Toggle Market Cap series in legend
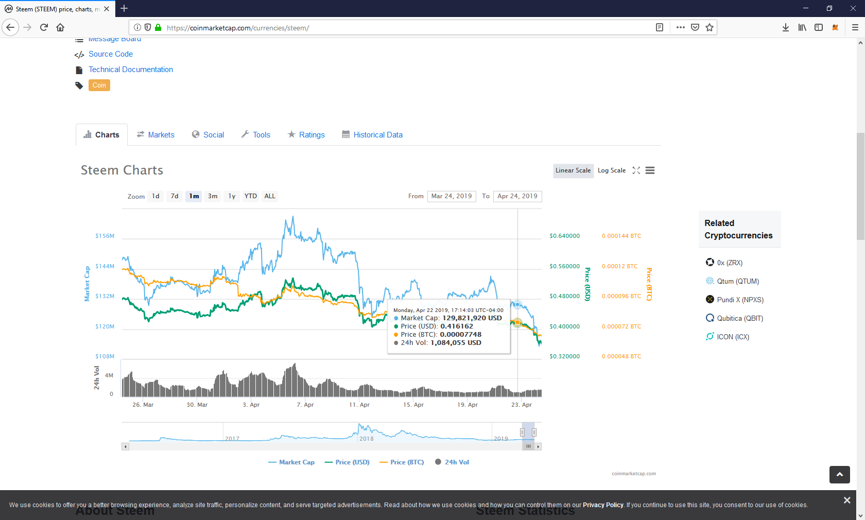 point(291,462)
